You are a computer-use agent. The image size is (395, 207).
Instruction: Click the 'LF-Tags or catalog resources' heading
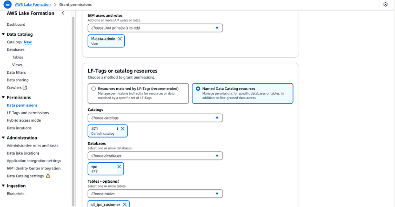click(x=122, y=71)
